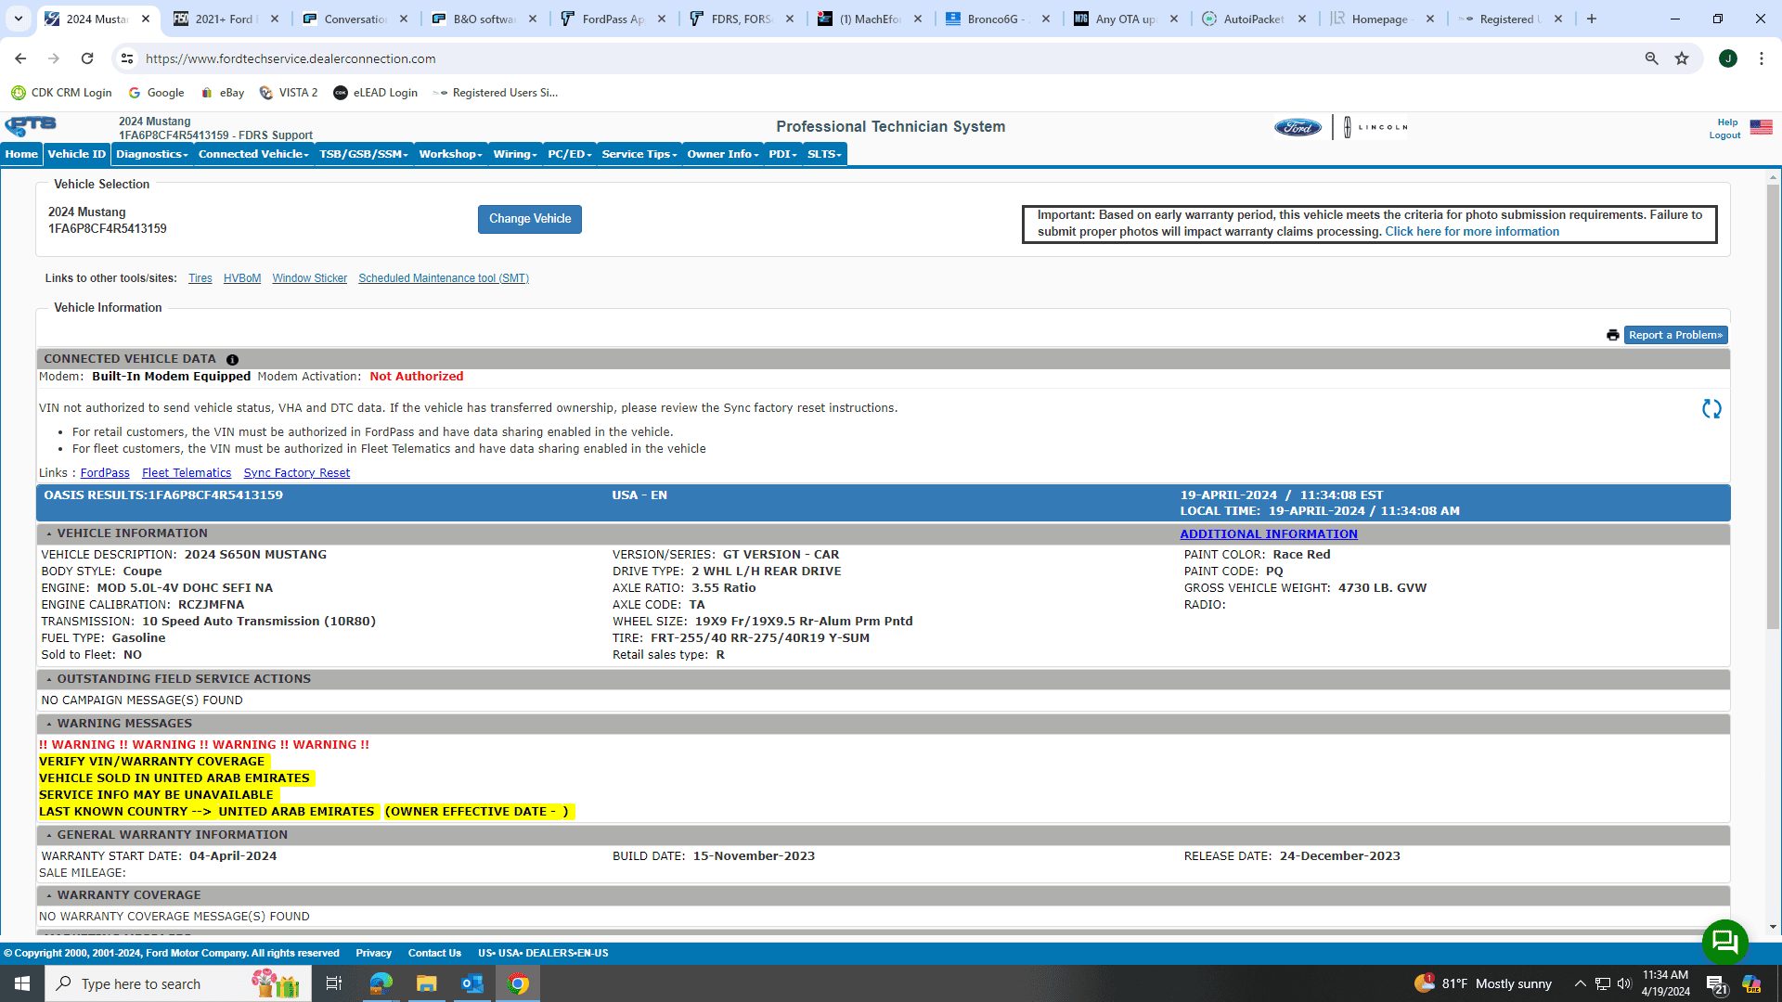Click the Ford oval logo

point(1298,127)
